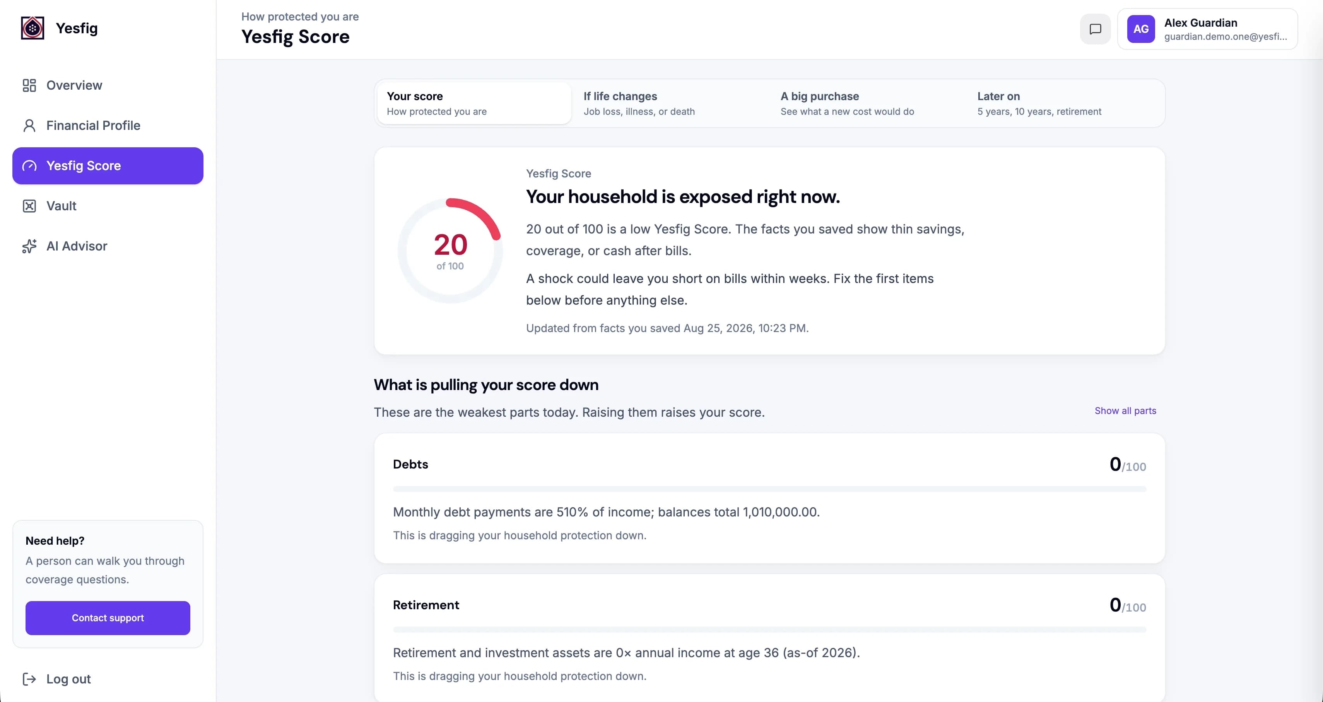Click the 'Updated from facts you saved' timestamp
The width and height of the screenshot is (1323, 702).
[667, 329]
